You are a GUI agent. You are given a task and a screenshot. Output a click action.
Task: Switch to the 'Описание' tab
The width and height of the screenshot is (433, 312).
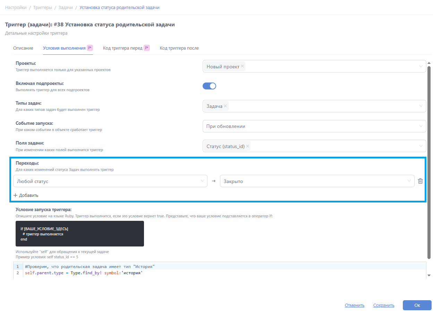(x=23, y=48)
